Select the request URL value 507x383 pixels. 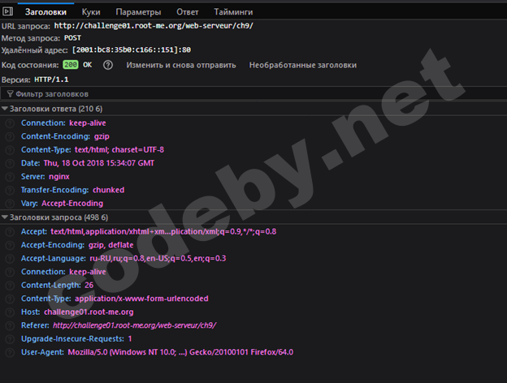click(x=154, y=26)
